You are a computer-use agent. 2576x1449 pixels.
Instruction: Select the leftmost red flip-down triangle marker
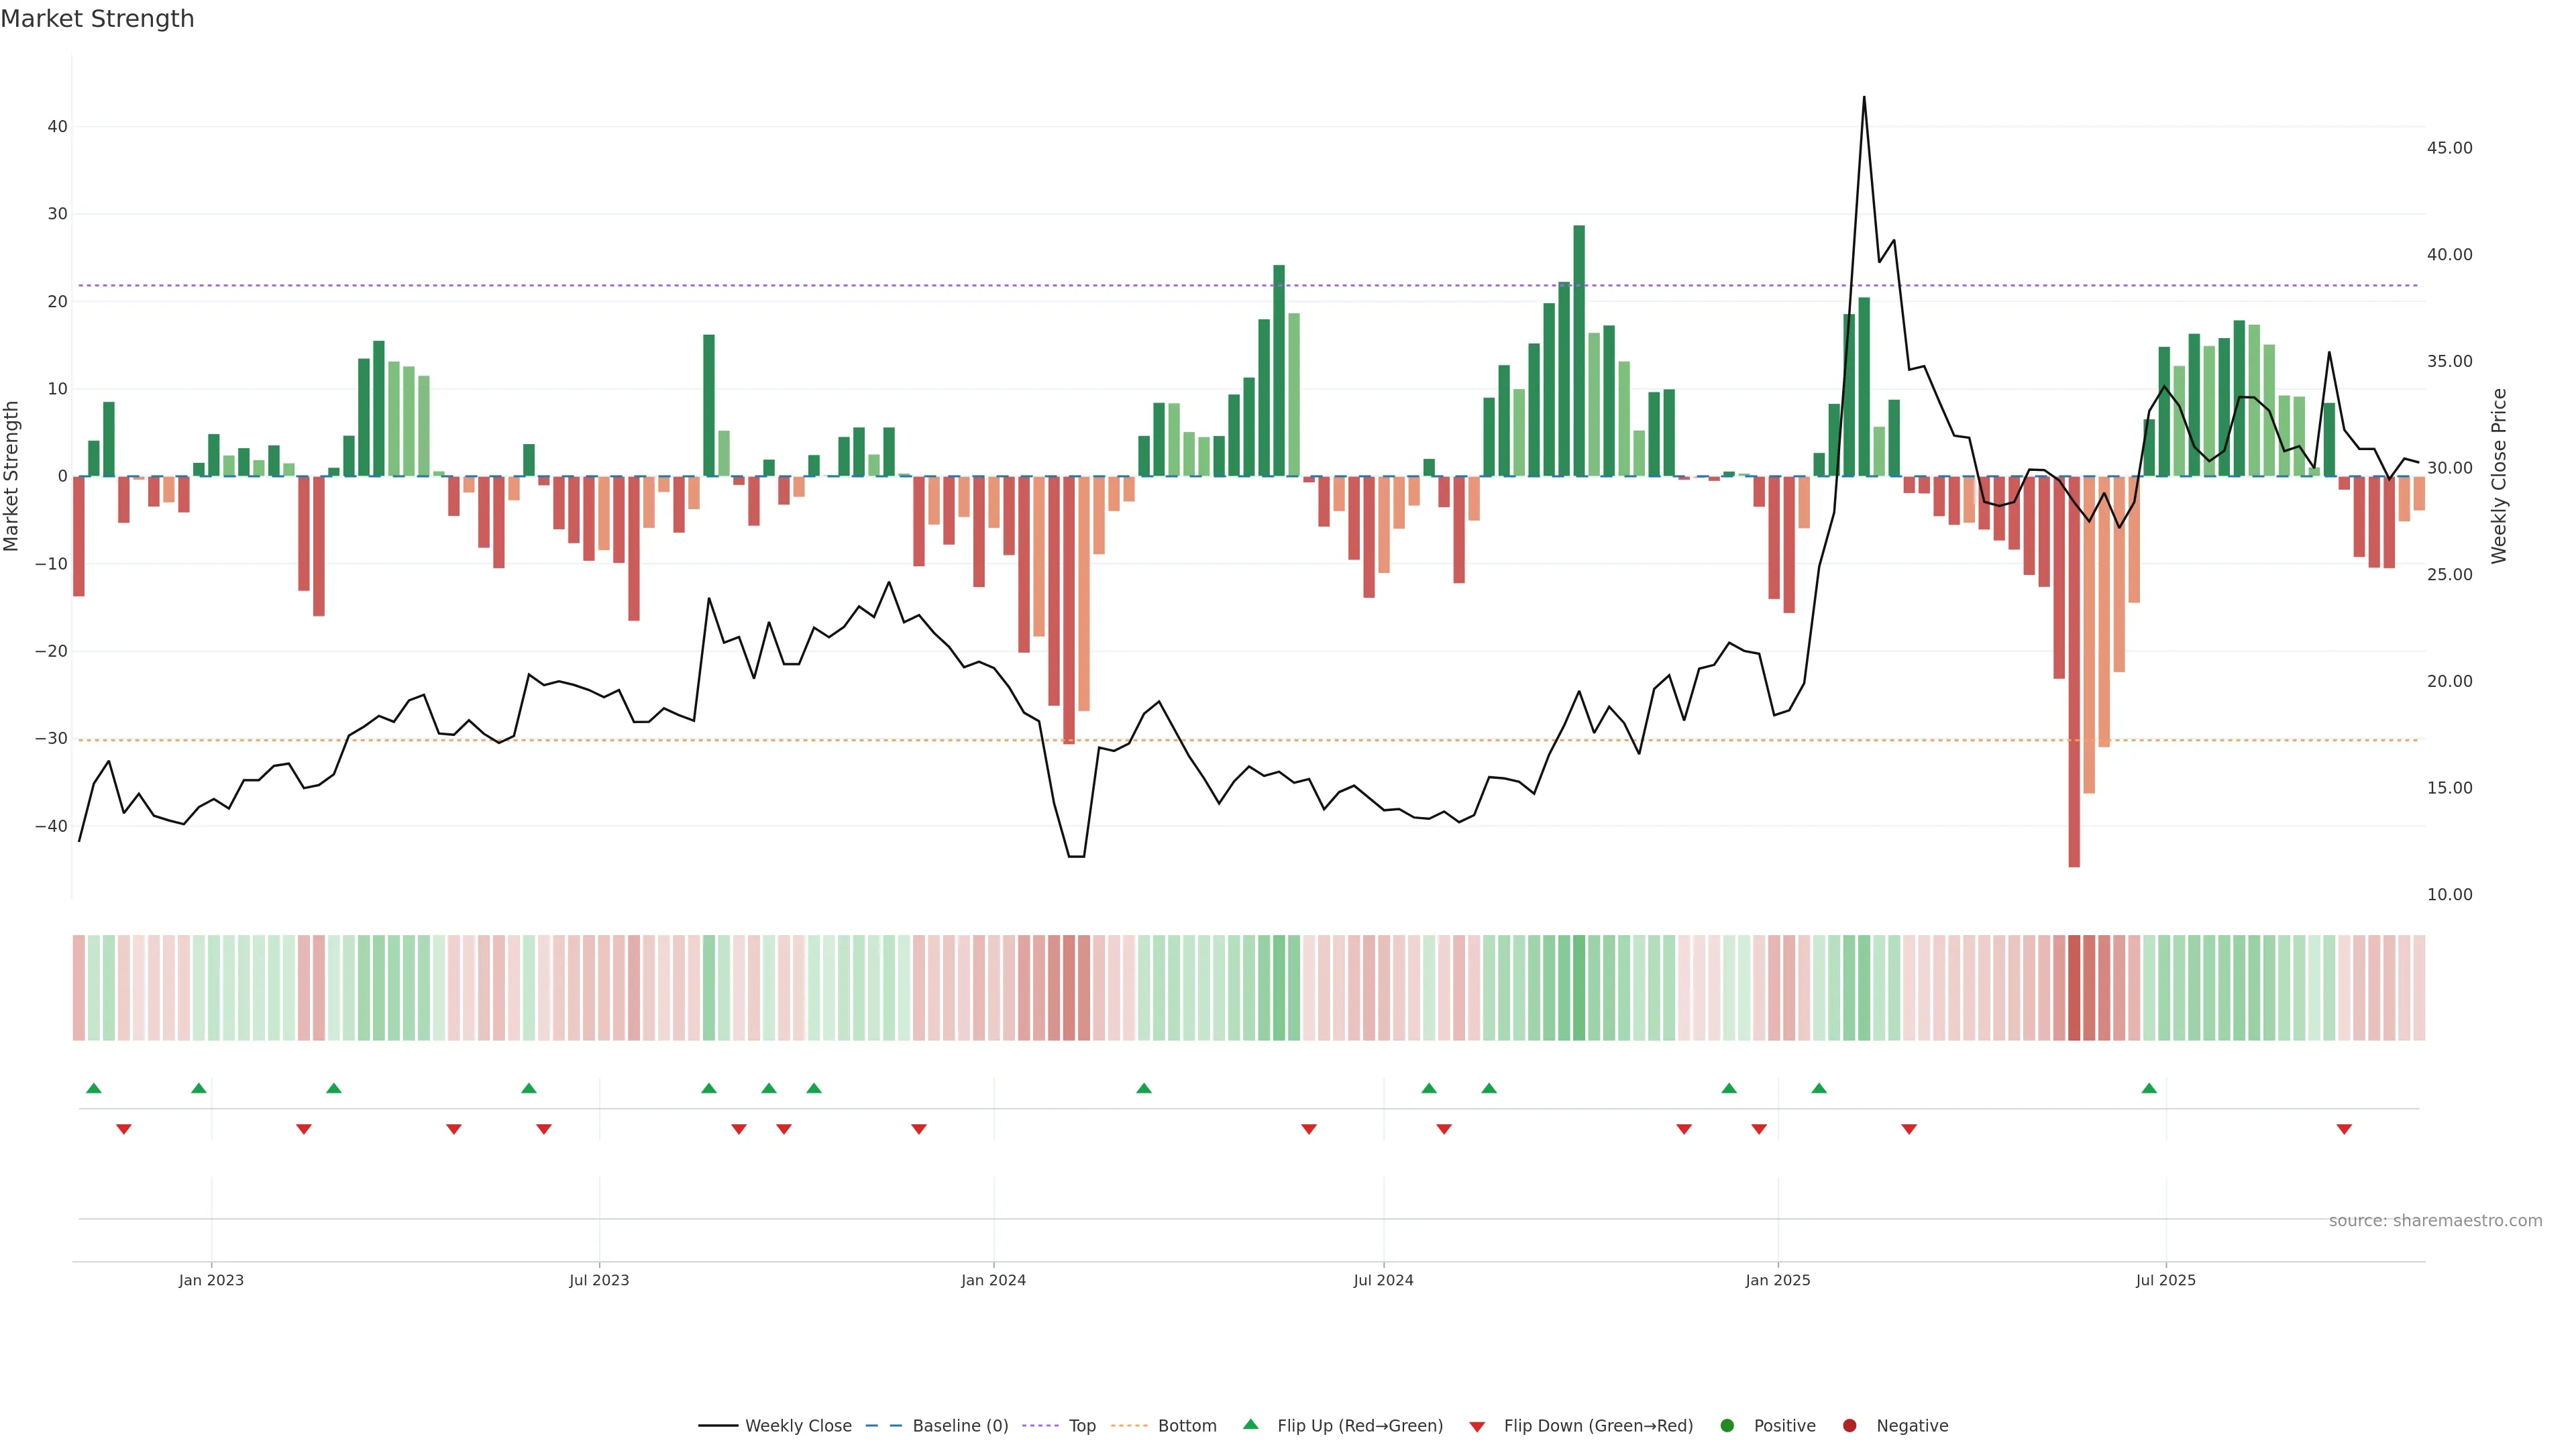[x=124, y=1129]
